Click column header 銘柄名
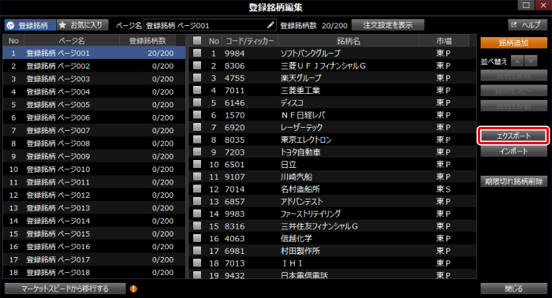 coord(349,41)
